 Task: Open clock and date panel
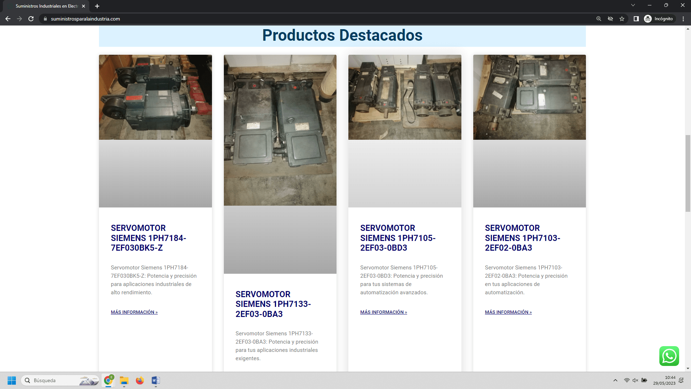click(664, 380)
